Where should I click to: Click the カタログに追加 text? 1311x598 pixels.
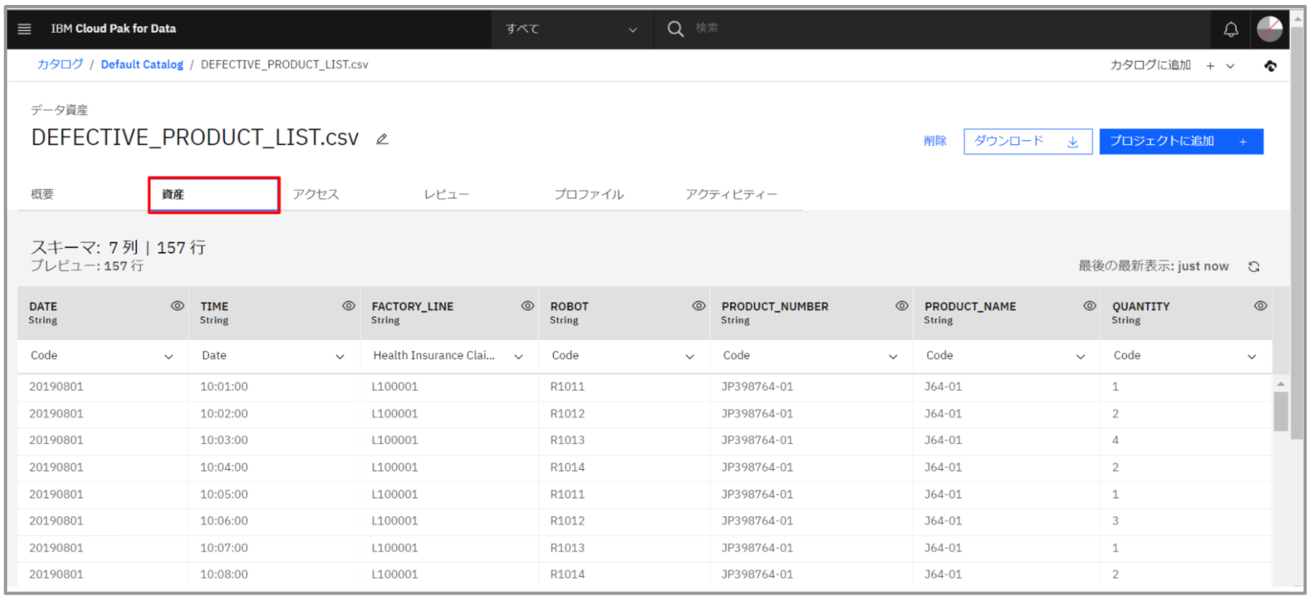coord(1150,65)
